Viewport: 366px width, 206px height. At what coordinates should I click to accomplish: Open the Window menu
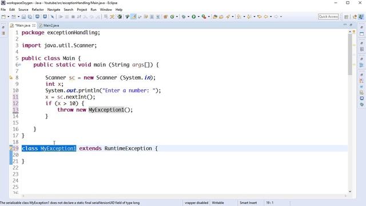(106, 10)
